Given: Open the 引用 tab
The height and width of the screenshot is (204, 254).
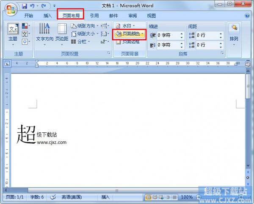Looking at the screenshot, I should tap(94, 16).
